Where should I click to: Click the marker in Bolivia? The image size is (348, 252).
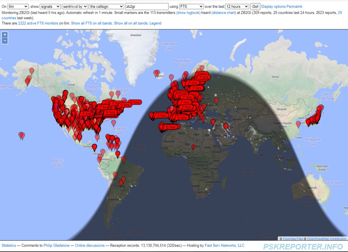pos(115,175)
